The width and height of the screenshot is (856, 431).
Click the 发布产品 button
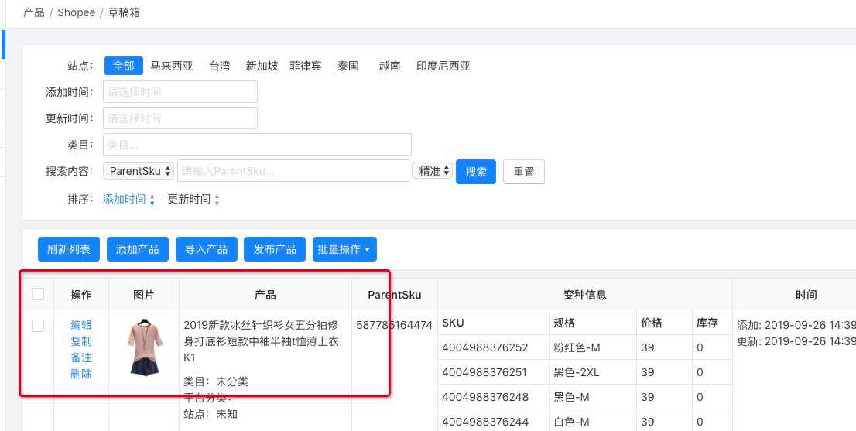pyautogui.click(x=275, y=249)
